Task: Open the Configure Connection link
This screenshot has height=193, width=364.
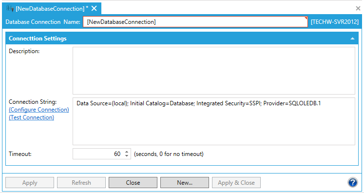Action: (39, 110)
